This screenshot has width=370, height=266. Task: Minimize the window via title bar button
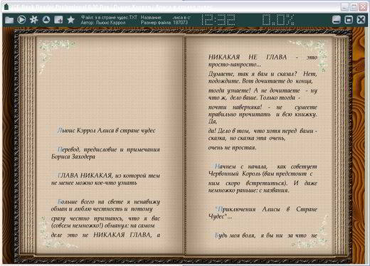tap(344, 7)
